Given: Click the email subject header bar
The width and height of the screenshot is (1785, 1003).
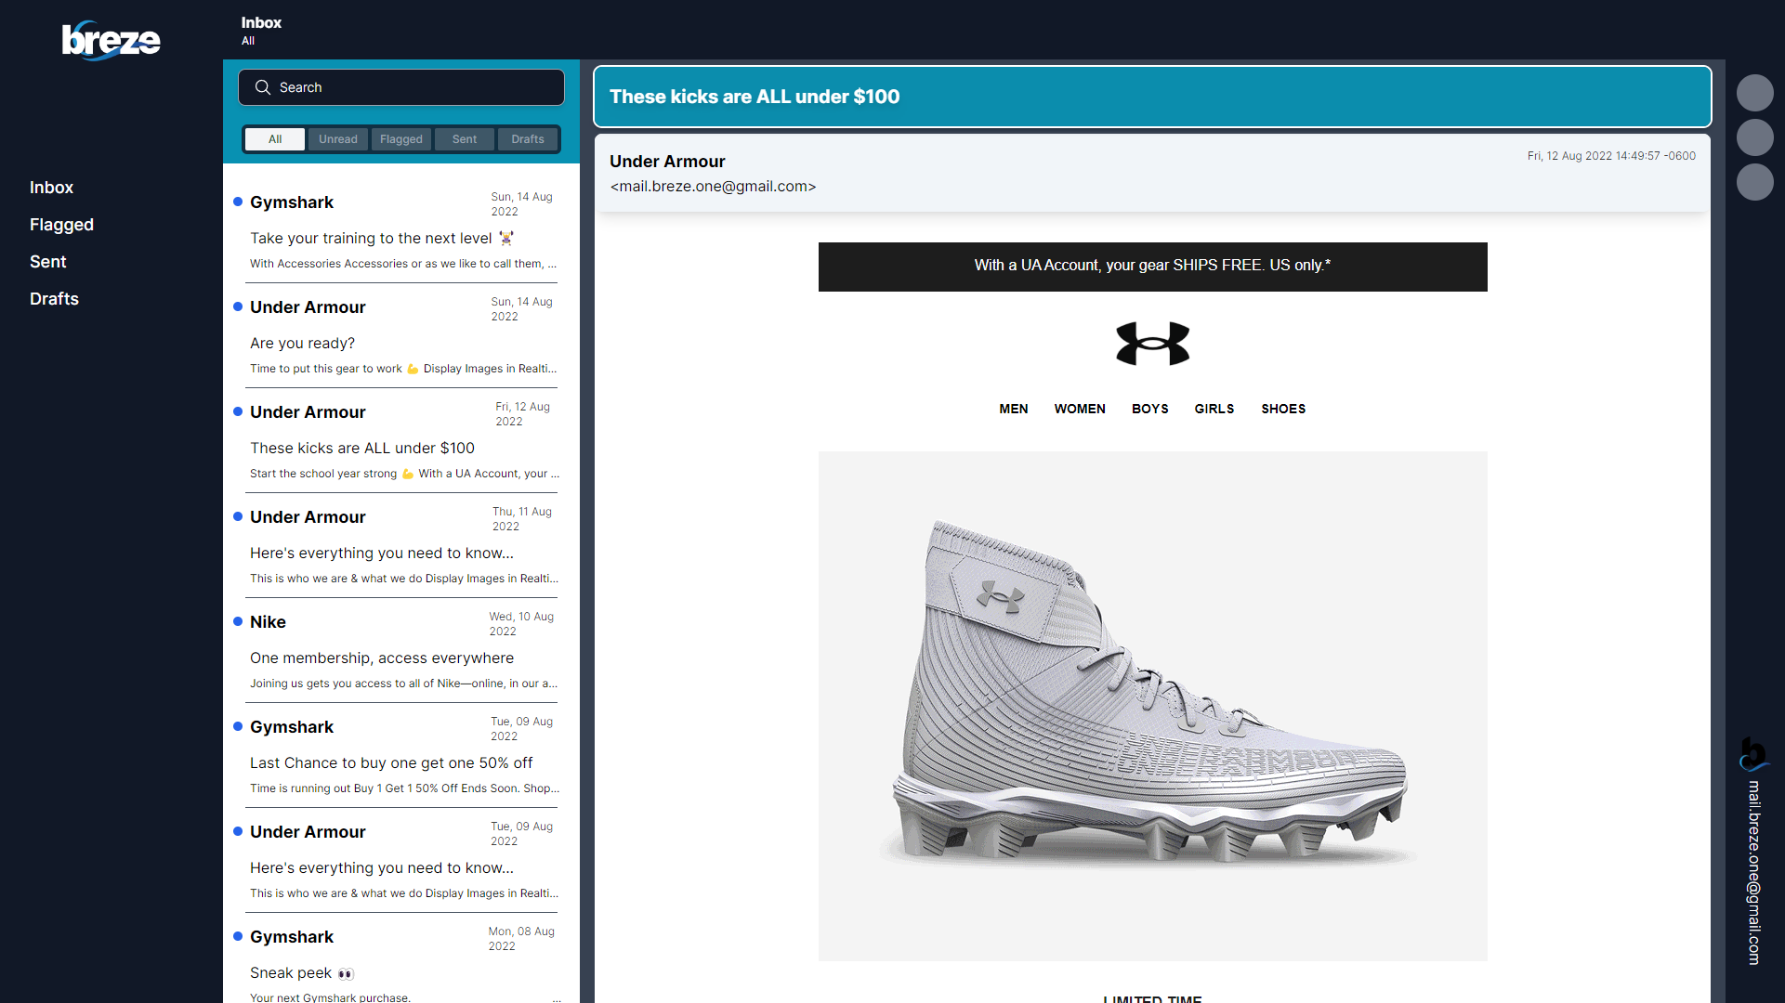Looking at the screenshot, I should [1152, 97].
